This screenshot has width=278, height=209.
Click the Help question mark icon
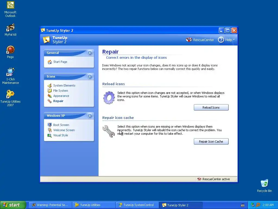point(221,40)
